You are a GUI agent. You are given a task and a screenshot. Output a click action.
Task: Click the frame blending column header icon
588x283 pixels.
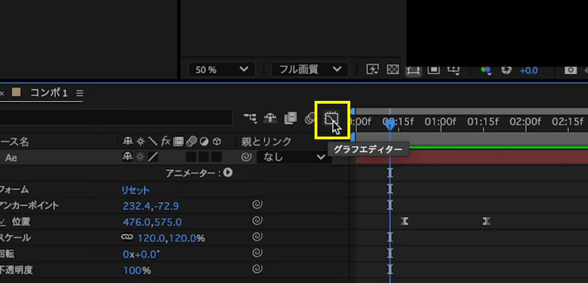(x=178, y=141)
